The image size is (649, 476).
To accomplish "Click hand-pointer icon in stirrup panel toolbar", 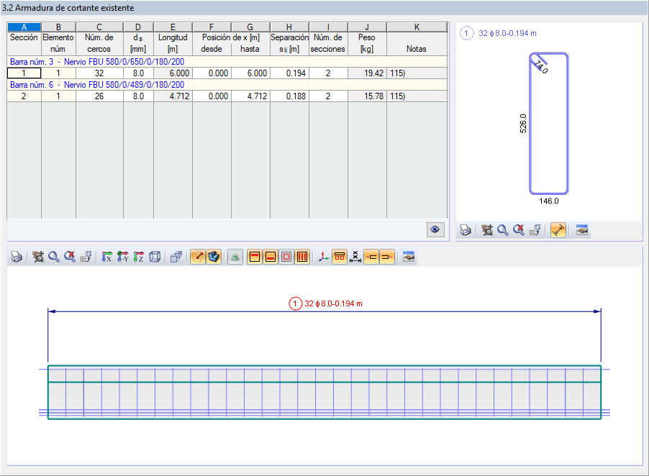I will click(582, 230).
